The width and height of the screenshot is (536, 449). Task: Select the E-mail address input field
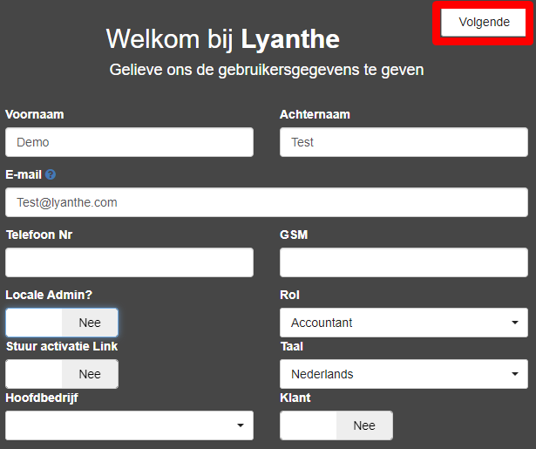tap(267, 202)
